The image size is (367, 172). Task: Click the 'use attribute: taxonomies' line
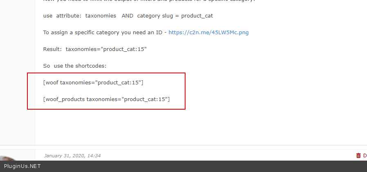click(x=80, y=16)
